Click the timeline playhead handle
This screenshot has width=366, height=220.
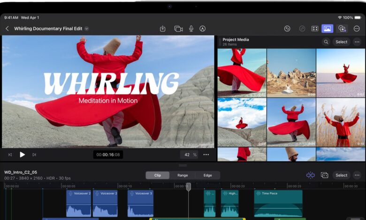[x=188, y=186]
